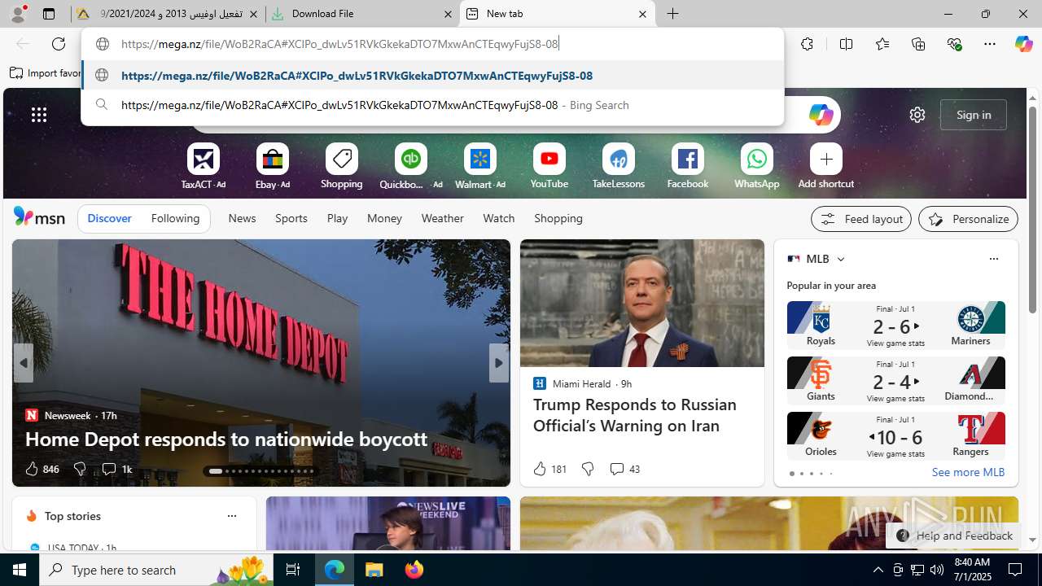Screen dimensions: 1042x586
Task: Open the YouTube shortcut tile
Action: tap(549, 159)
